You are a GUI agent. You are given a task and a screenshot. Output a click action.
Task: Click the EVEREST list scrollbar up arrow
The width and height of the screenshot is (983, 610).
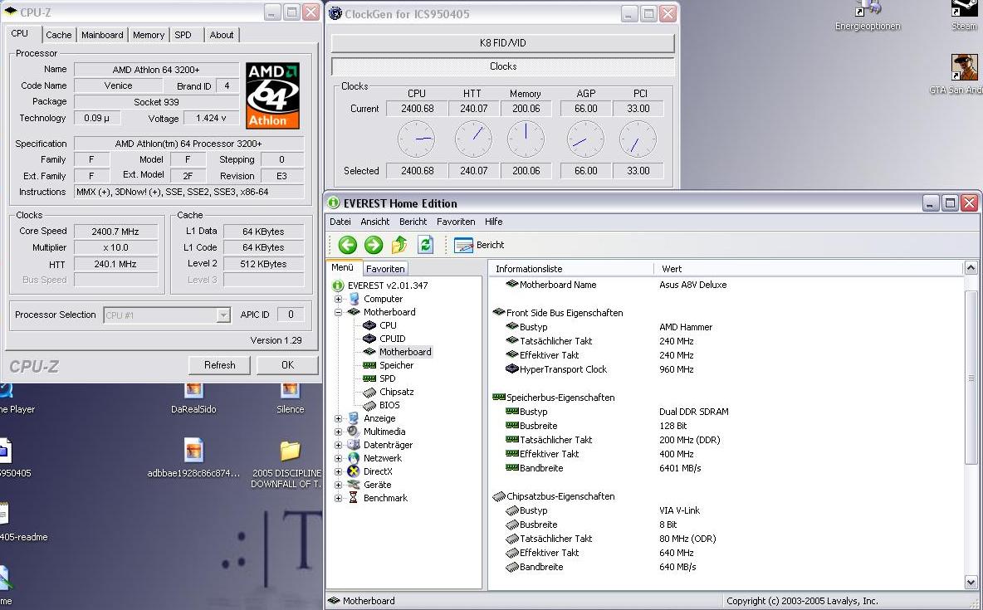click(x=971, y=268)
